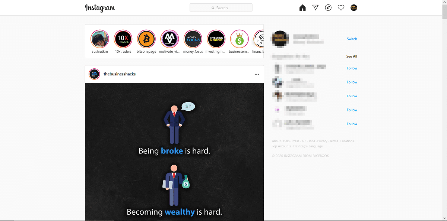View the bitcoin.page story

click(x=146, y=39)
